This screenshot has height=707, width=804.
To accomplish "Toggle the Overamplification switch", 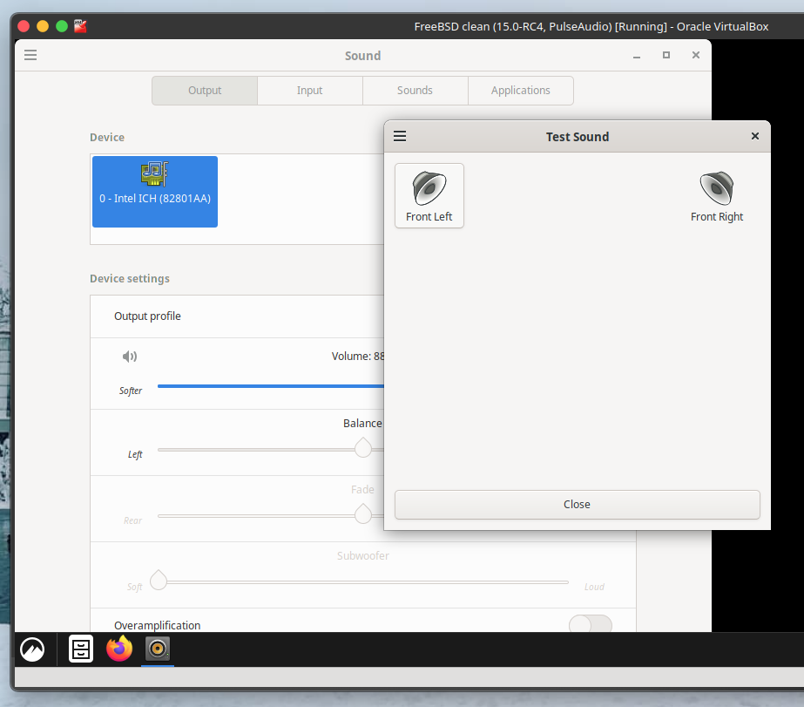I will pos(590,624).
